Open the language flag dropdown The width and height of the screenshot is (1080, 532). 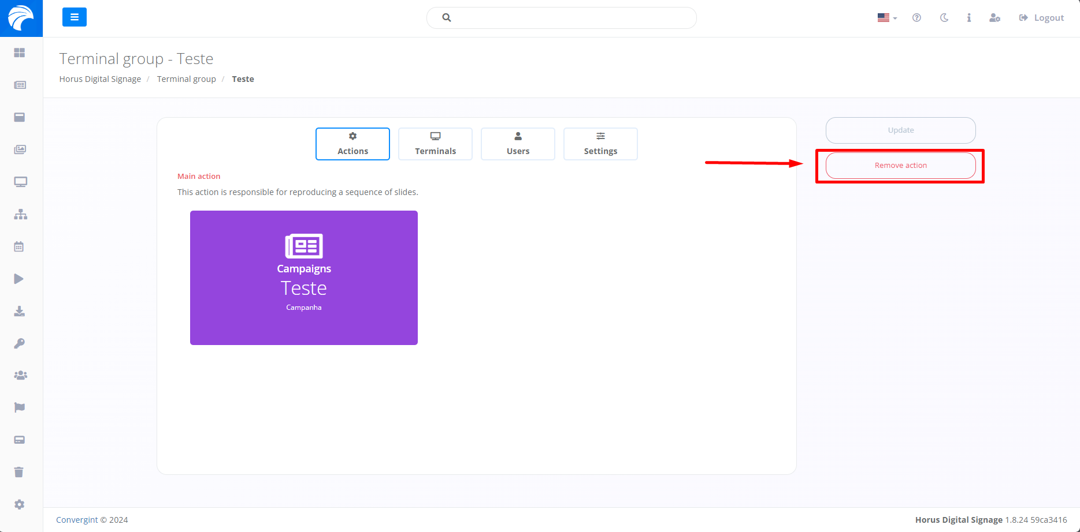click(x=887, y=18)
